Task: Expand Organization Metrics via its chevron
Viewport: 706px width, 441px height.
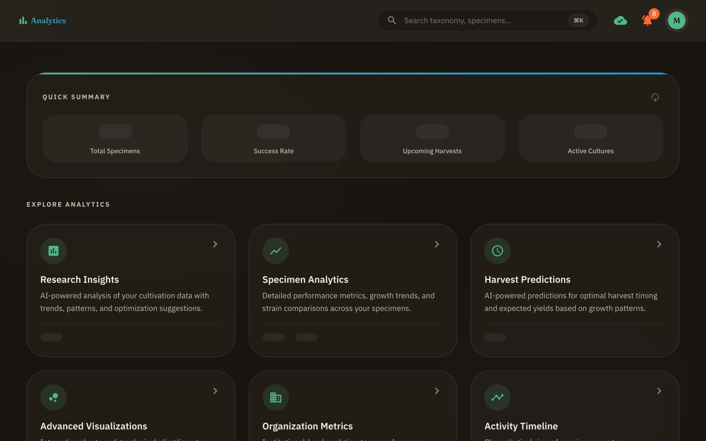Action: (x=437, y=391)
